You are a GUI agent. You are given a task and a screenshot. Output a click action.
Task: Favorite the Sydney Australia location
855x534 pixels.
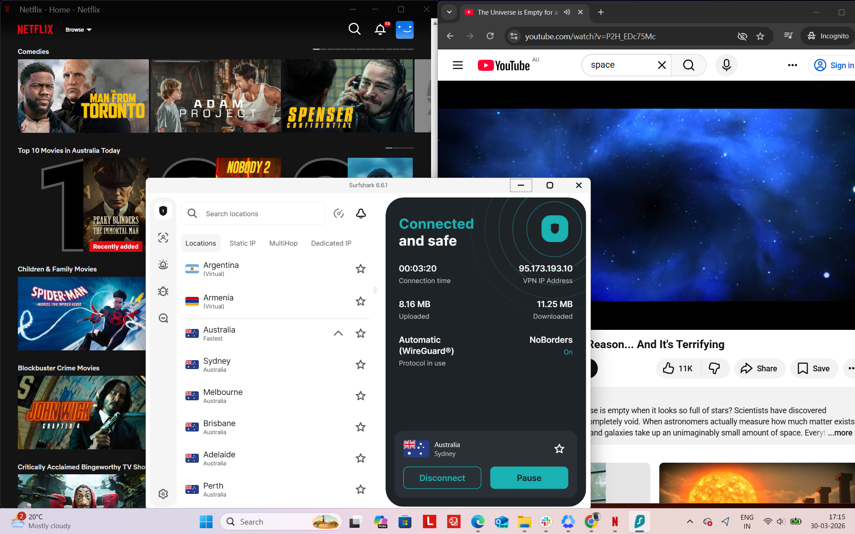pos(360,365)
